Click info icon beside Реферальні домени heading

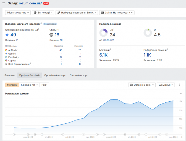click(x=167, y=49)
